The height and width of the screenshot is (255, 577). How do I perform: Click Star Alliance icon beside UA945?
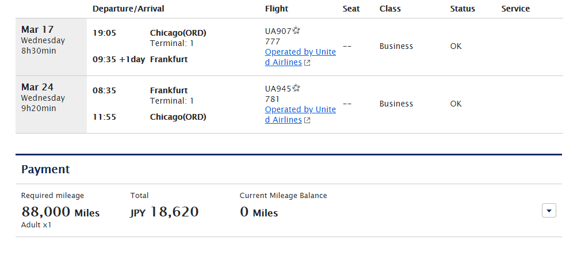coord(296,88)
